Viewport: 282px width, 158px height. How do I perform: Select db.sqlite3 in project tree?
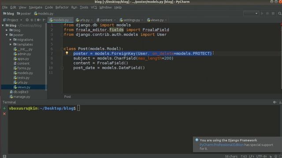(19, 92)
